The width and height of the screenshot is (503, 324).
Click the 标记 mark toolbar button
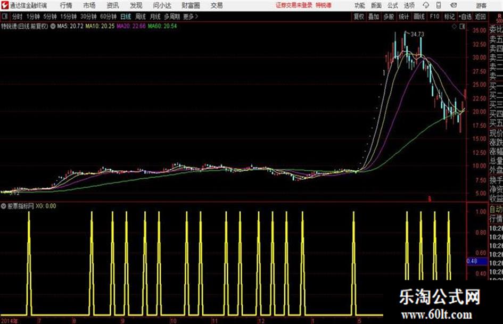[449, 16]
